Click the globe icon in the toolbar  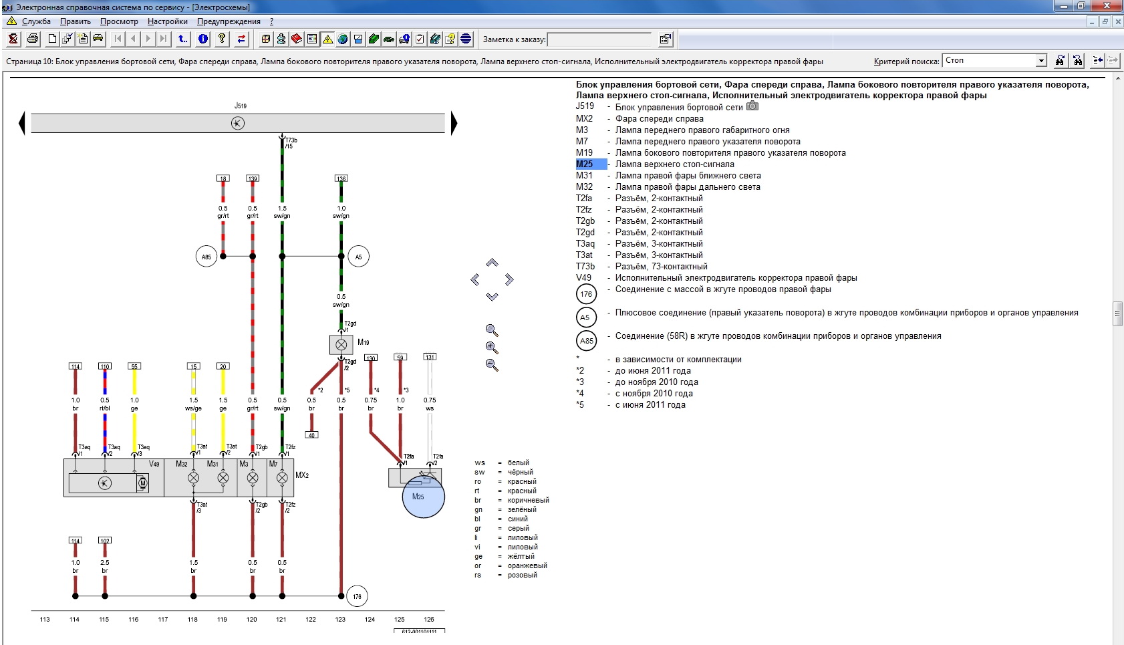(343, 39)
